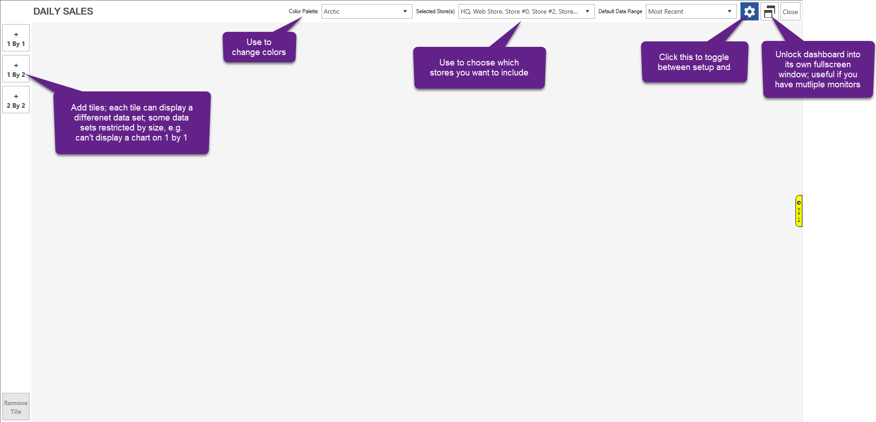This screenshot has height=422, width=876.
Task: Add a 1 By 1 tile
Action: click(x=16, y=38)
